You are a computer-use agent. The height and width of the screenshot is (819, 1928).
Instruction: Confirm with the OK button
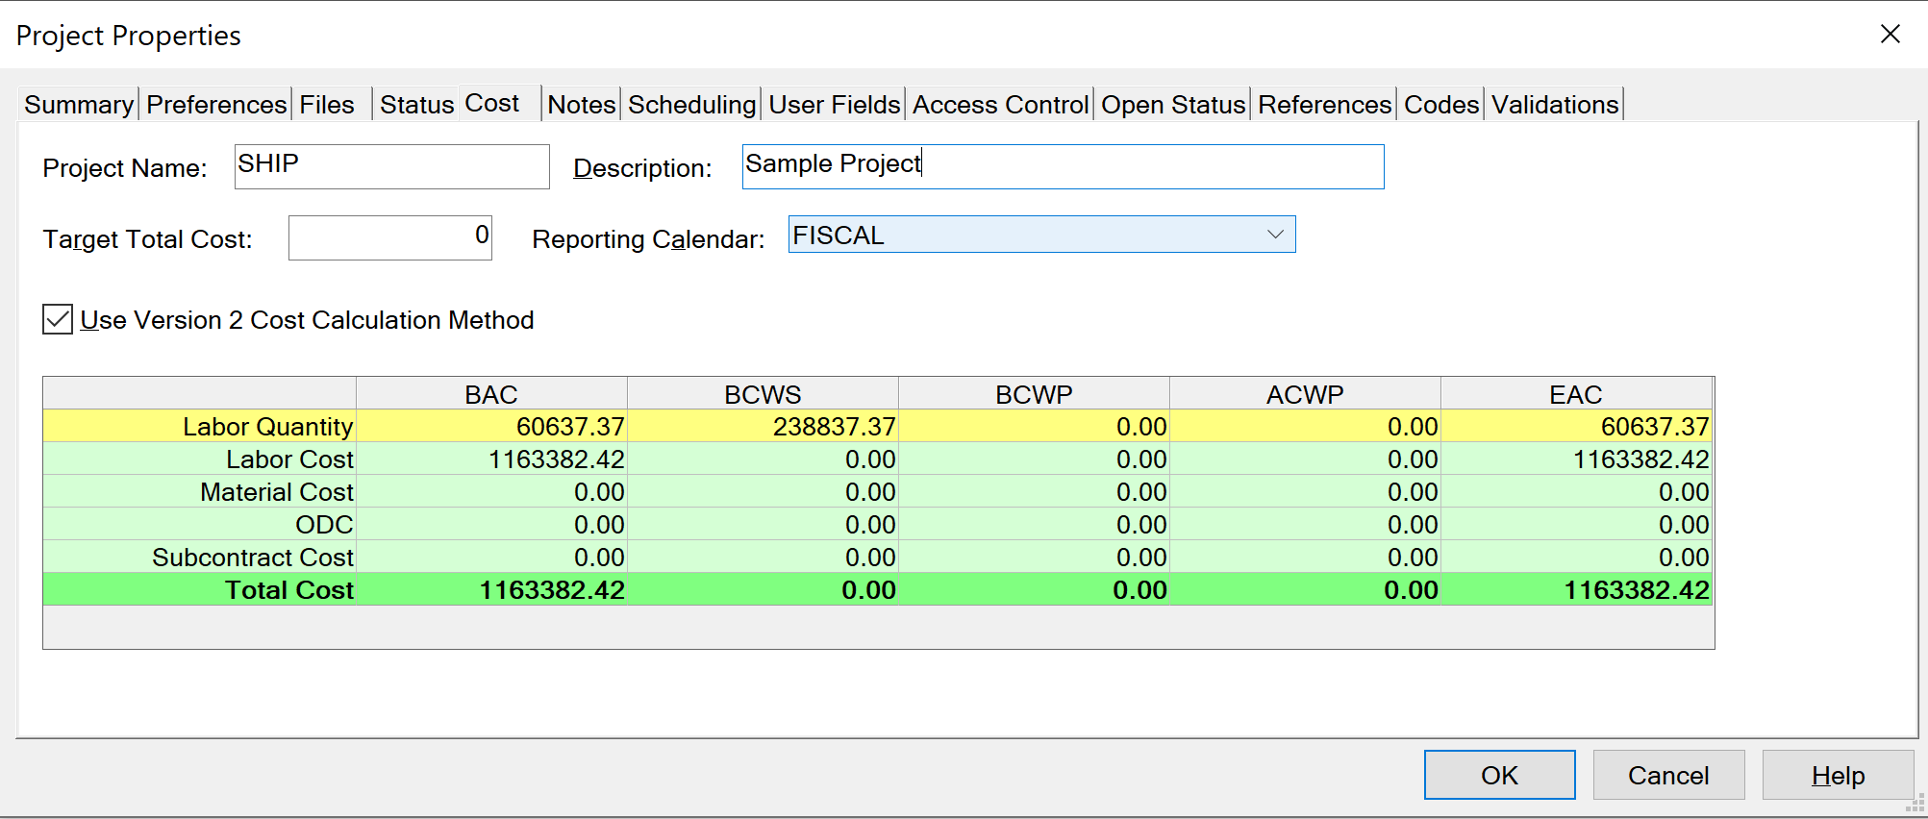point(1499,775)
